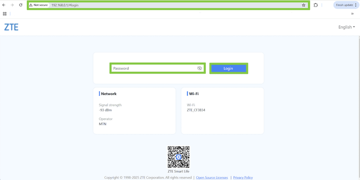Select the address bar URL text
360x180 pixels.
170,5
